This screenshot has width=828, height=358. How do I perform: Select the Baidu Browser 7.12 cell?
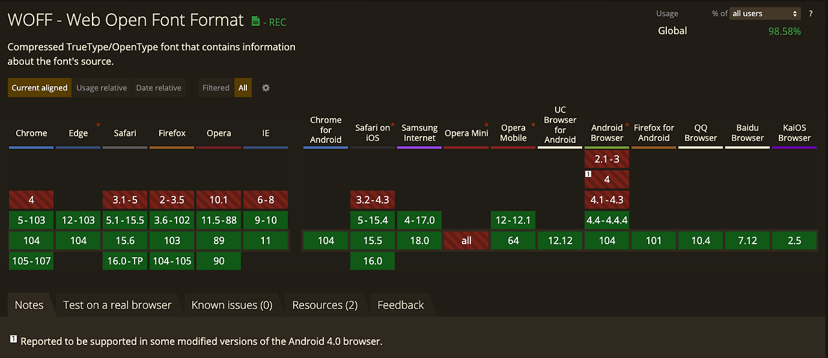tap(748, 240)
